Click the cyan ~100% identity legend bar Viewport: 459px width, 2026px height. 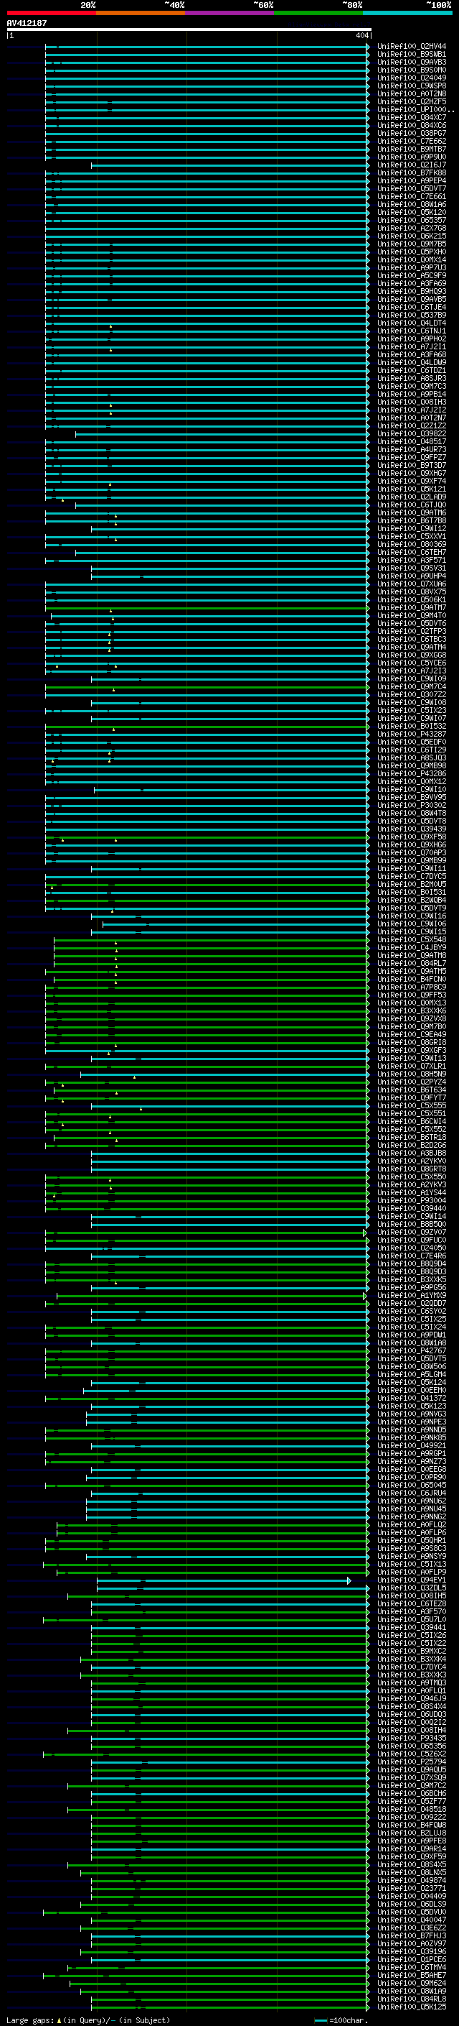coord(407,13)
